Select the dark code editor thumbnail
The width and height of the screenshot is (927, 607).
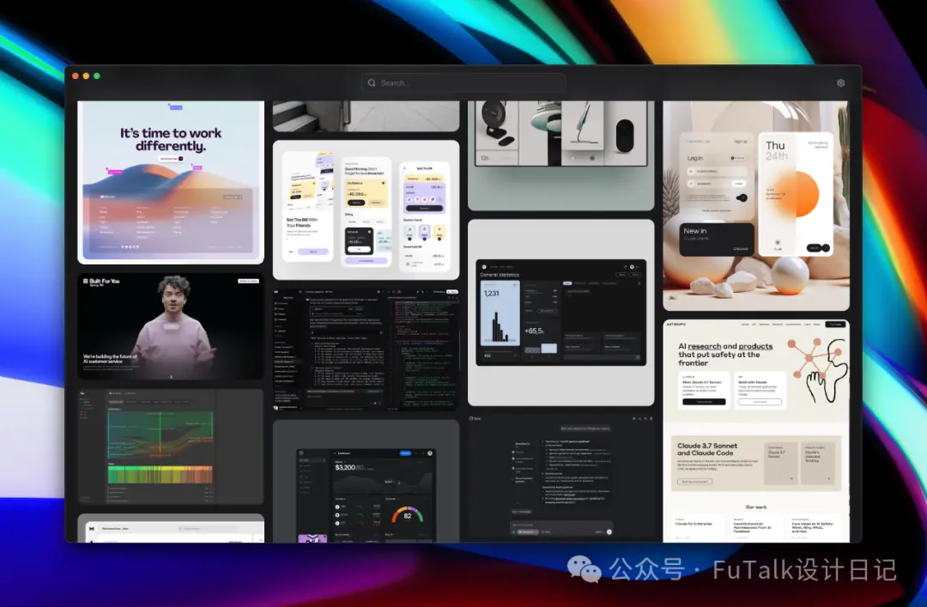point(366,349)
